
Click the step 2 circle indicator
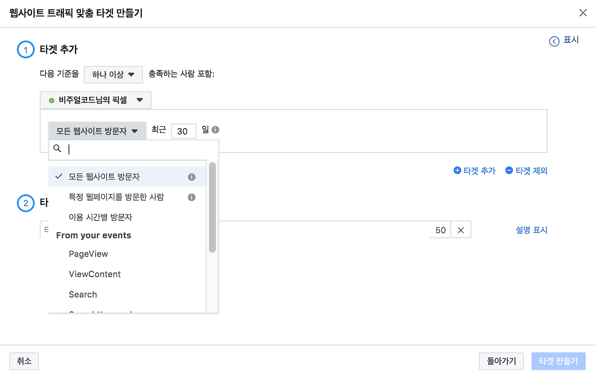click(x=26, y=203)
